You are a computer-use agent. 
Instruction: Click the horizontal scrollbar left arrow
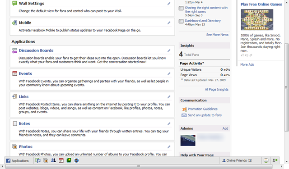tap(2, 166)
